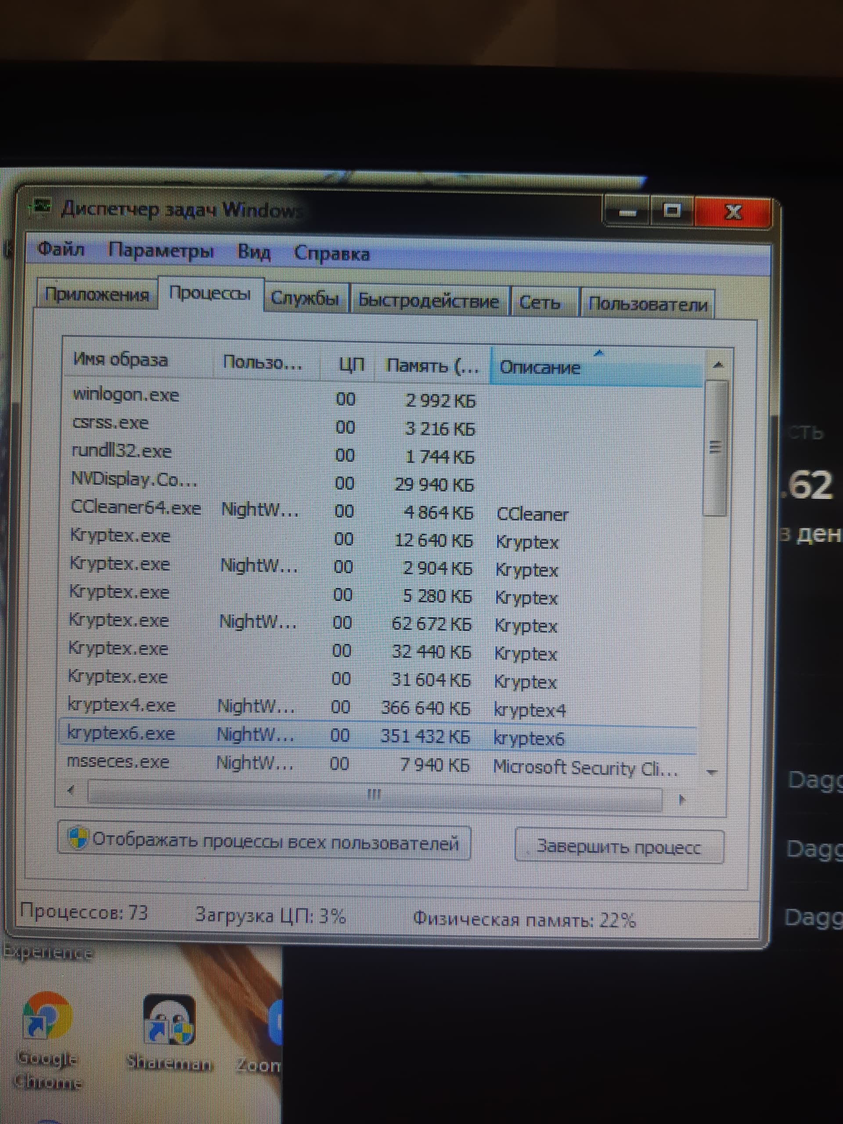Click the vertical scrollbar down arrow
The height and width of the screenshot is (1124, 843).
click(x=711, y=772)
